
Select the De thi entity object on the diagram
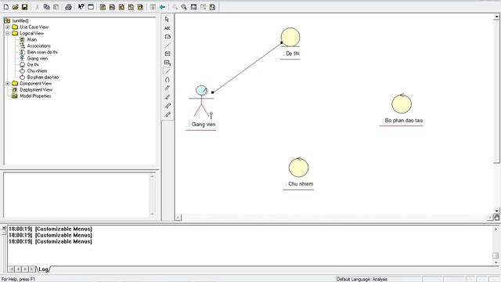(x=290, y=38)
